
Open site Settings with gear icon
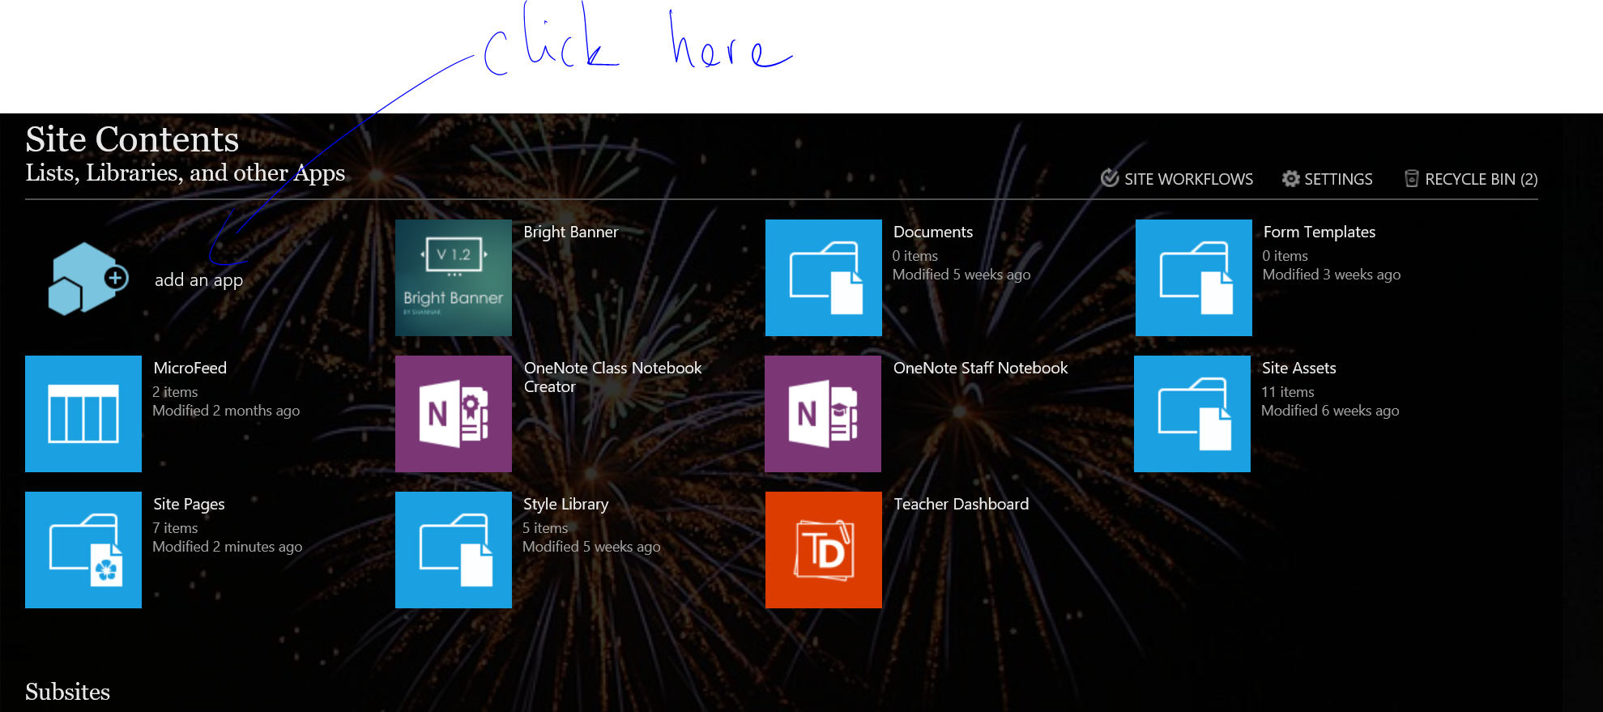1328,179
